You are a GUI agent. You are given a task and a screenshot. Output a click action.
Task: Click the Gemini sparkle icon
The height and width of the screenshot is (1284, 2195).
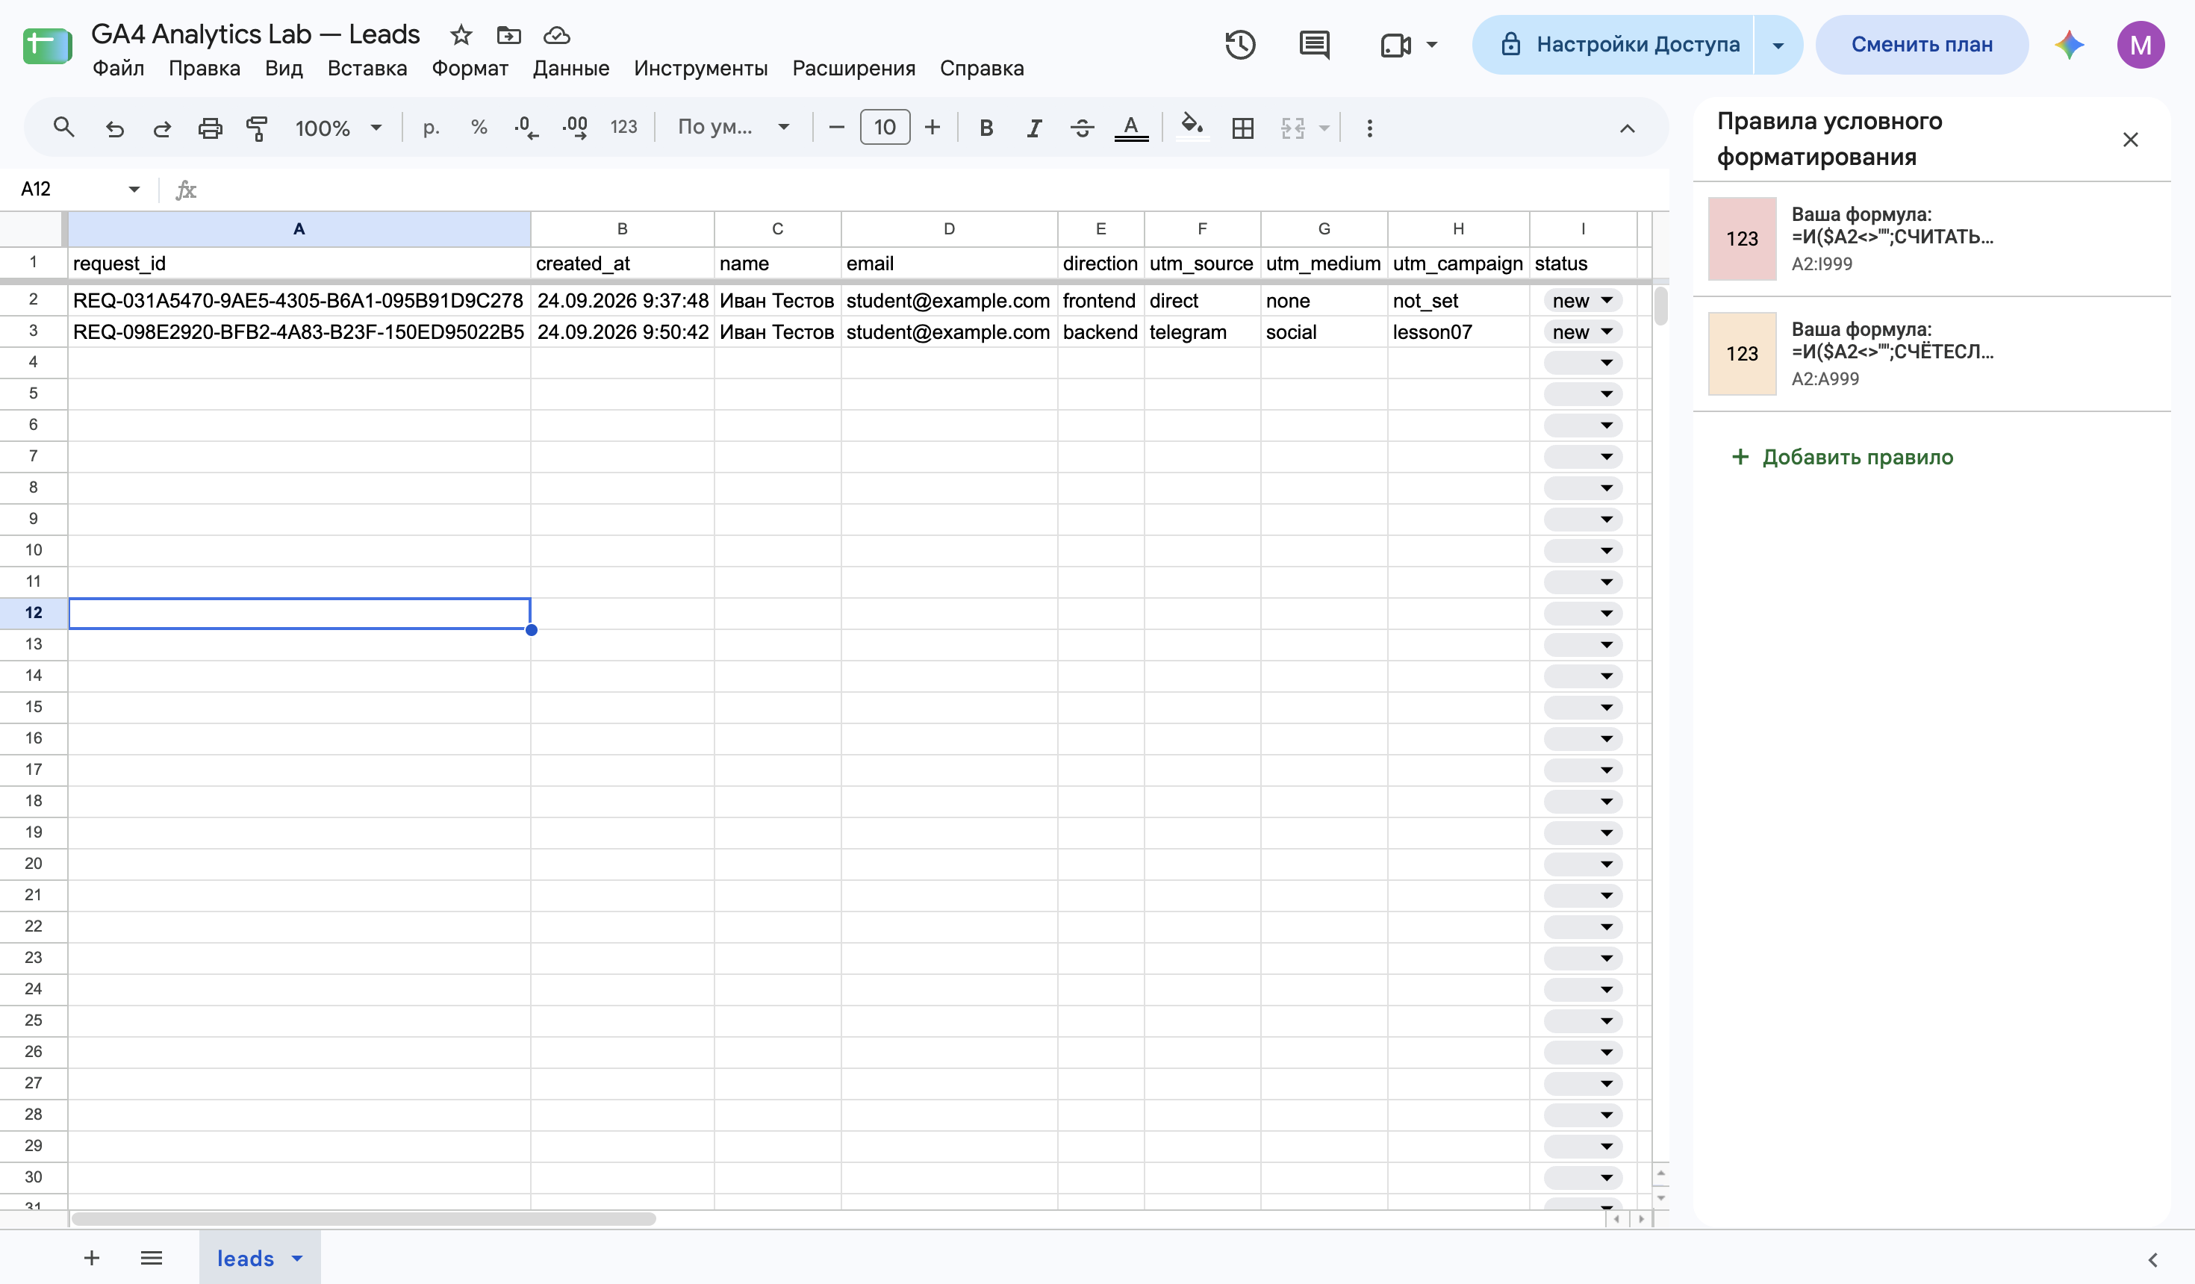point(2069,45)
